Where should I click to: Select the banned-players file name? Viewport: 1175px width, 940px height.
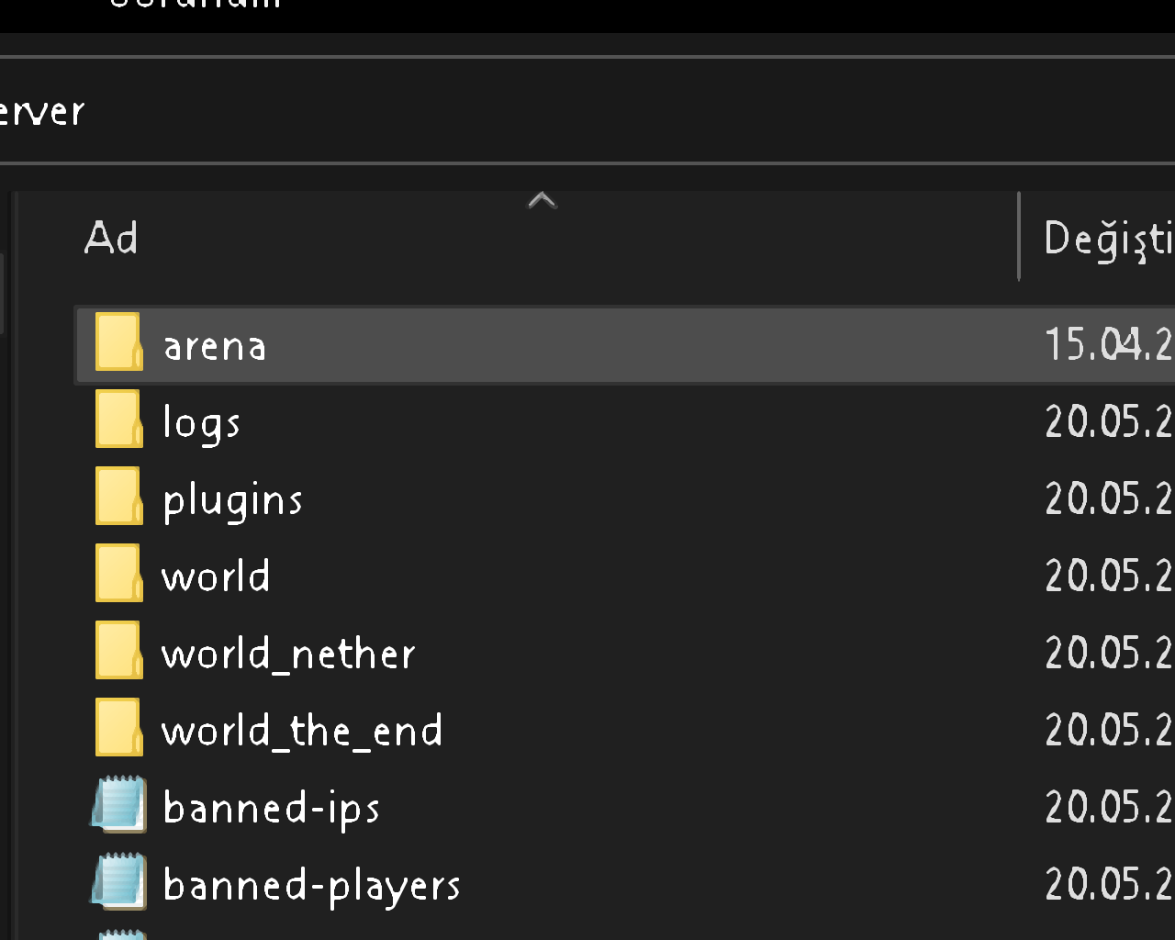[311, 887]
